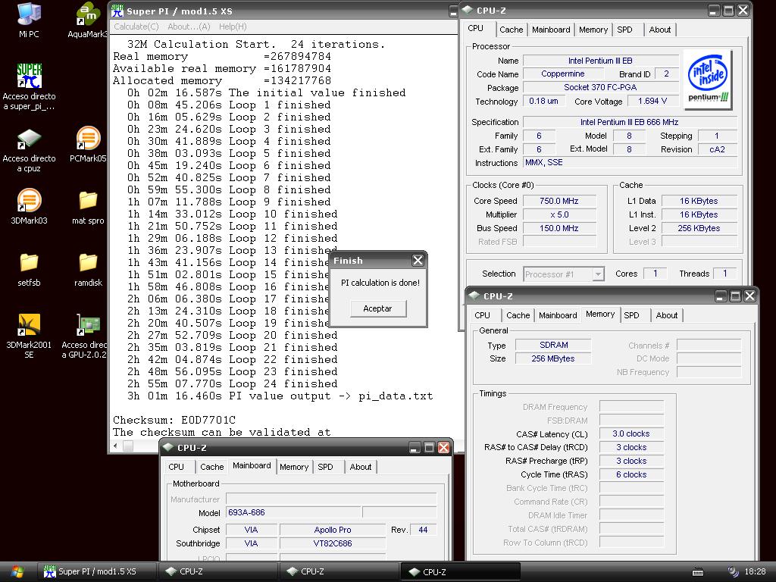
Task: Switch to Memory tab in top CPU-Z window
Action: click(593, 30)
